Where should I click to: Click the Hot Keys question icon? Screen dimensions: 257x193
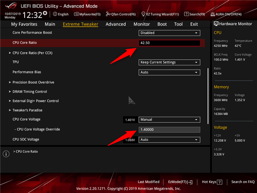tap(219, 182)
